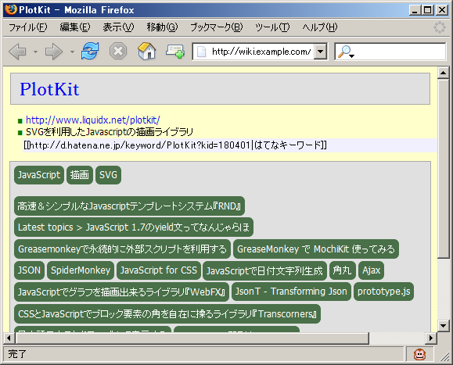Open the Transcorners library tag

tap(167, 314)
